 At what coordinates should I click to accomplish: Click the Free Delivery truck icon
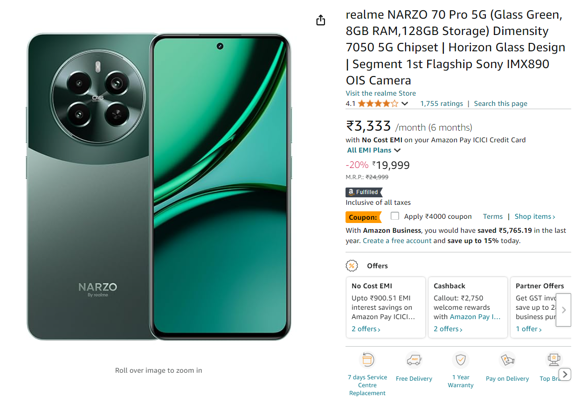414,360
